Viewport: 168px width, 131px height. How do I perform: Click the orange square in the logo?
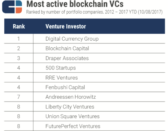(x=19, y=10)
